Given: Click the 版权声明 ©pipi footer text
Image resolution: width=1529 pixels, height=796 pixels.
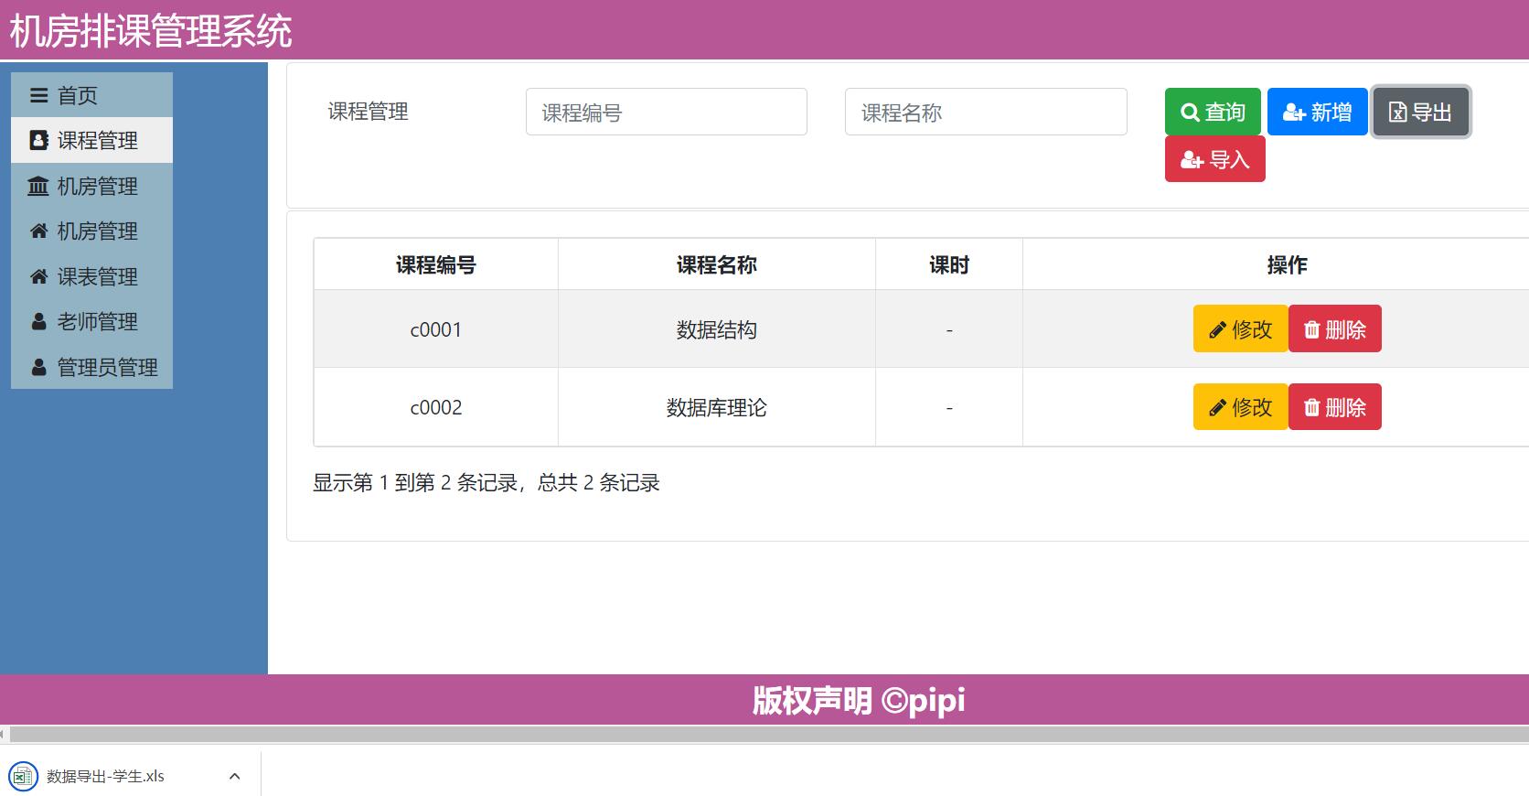Looking at the screenshot, I should coord(859,701).
